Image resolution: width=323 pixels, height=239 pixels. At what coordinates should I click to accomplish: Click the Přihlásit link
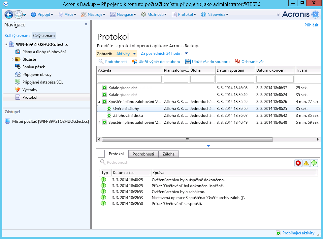[x=311, y=25]
